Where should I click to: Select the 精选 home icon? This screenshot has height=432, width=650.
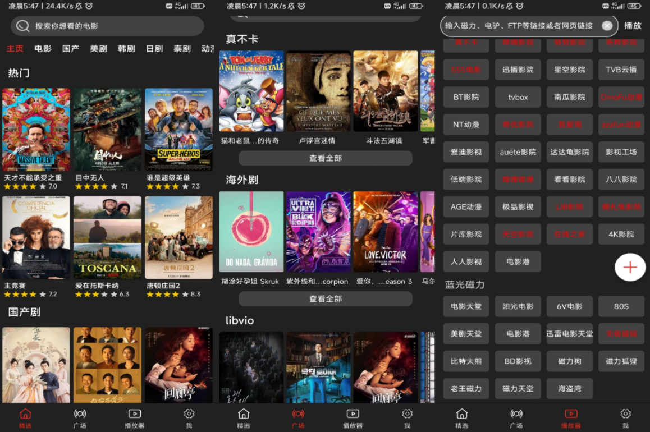25,413
